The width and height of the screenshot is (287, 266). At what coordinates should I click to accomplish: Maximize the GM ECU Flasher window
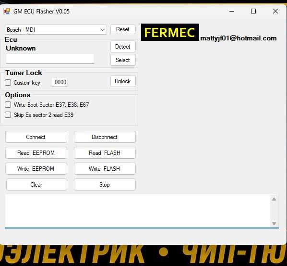click(x=253, y=12)
